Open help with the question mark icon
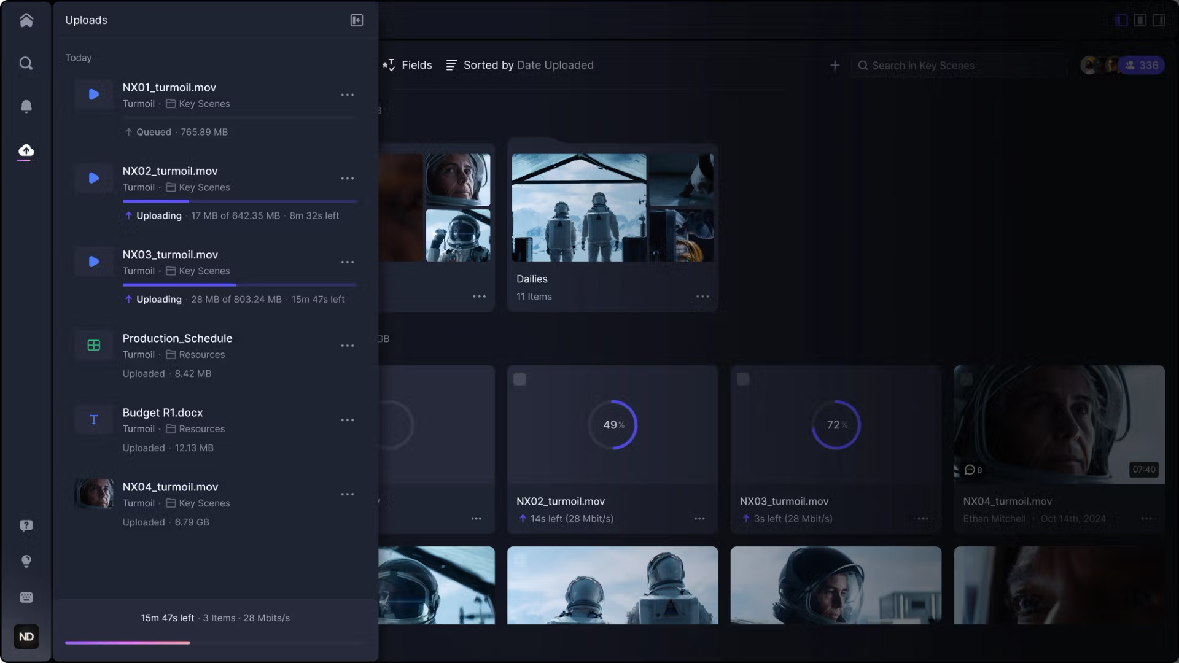The width and height of the screenshot is (1179, 663). tap(26, 525)
